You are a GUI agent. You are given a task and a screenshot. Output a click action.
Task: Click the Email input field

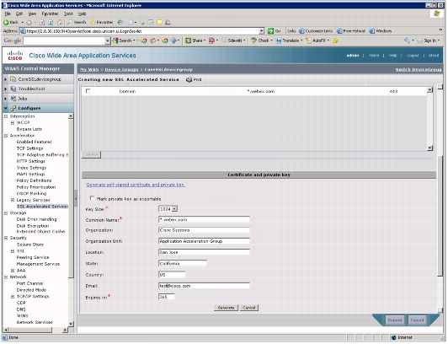[x=205, y=287]
